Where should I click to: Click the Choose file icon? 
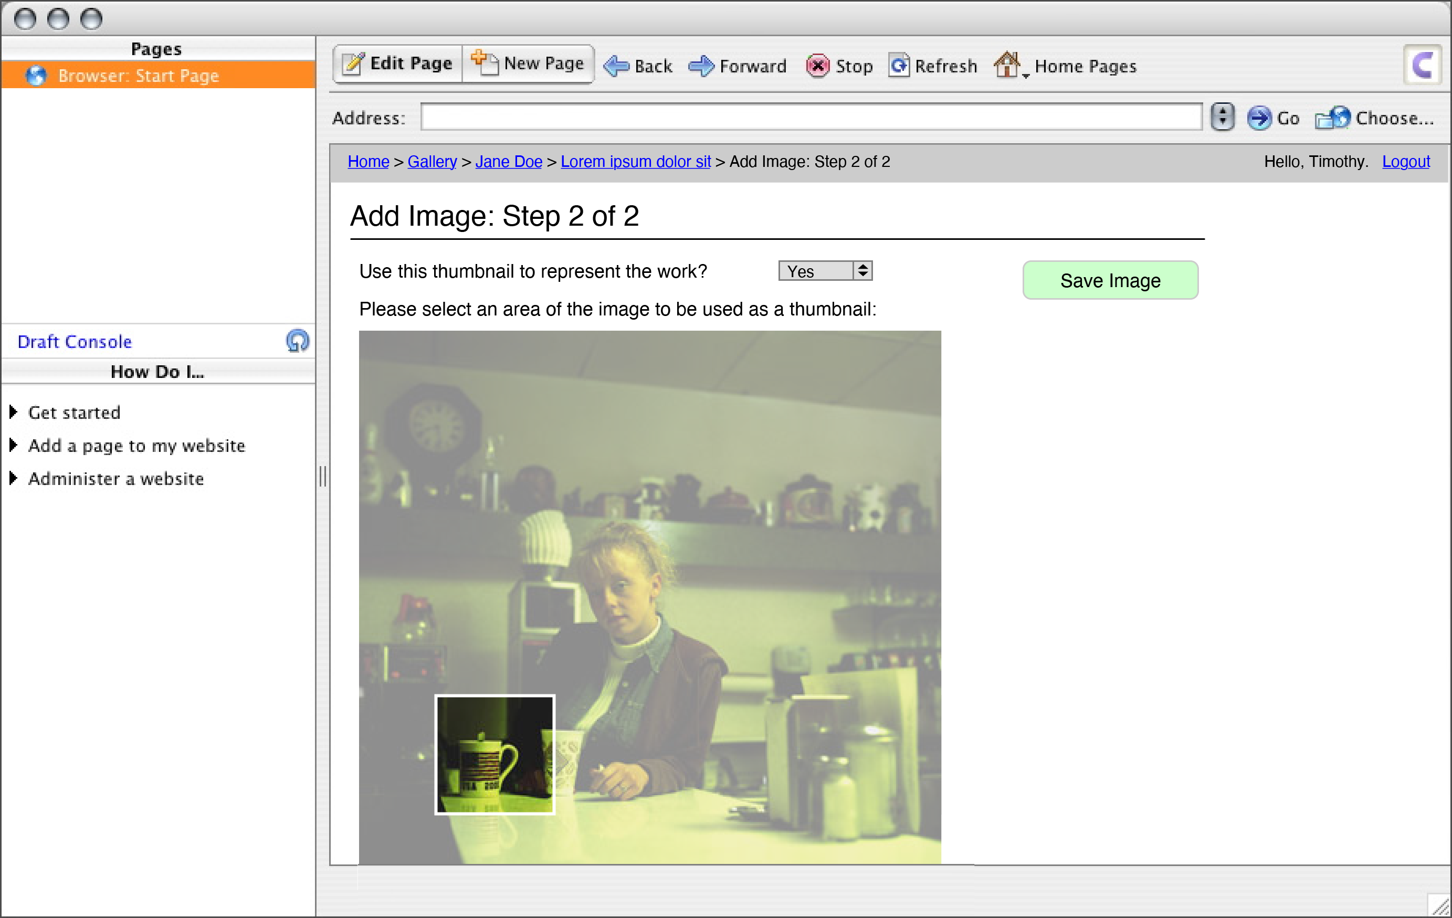coord(1332,118)
